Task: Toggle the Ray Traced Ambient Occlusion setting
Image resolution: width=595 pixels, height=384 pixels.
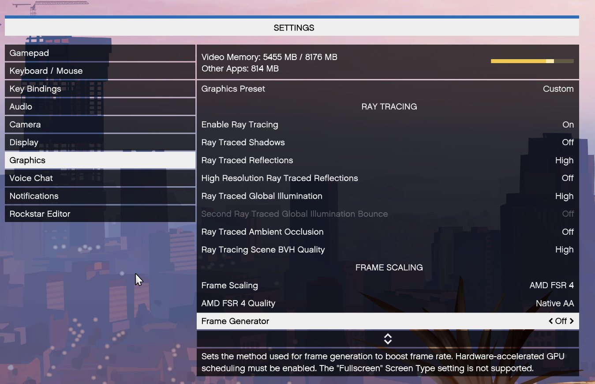Action: [x=388, y=232]
